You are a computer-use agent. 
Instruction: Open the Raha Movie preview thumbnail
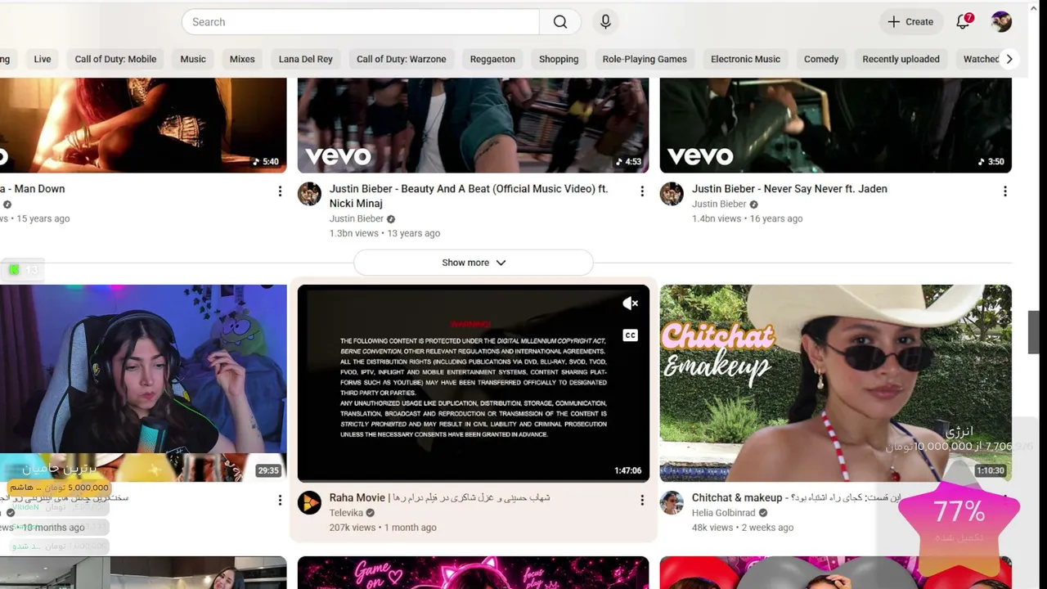[x=473, y=383]
